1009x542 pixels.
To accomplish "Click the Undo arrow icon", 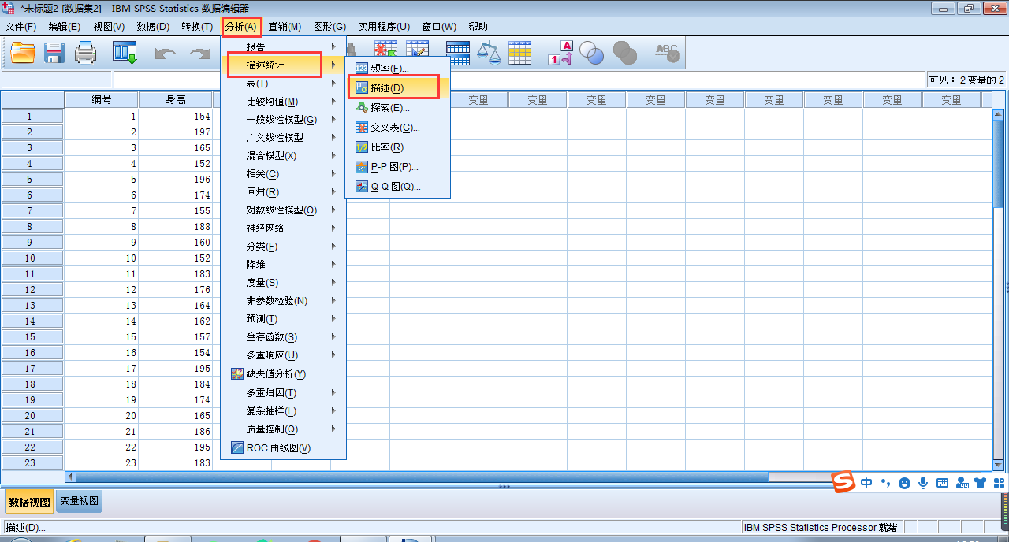I will (166, 54).
